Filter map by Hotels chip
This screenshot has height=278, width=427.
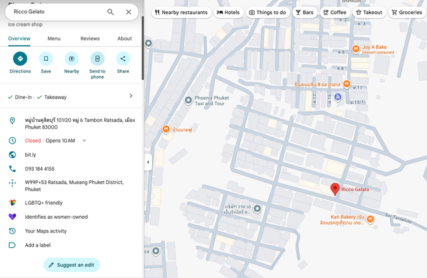(228, 13)
